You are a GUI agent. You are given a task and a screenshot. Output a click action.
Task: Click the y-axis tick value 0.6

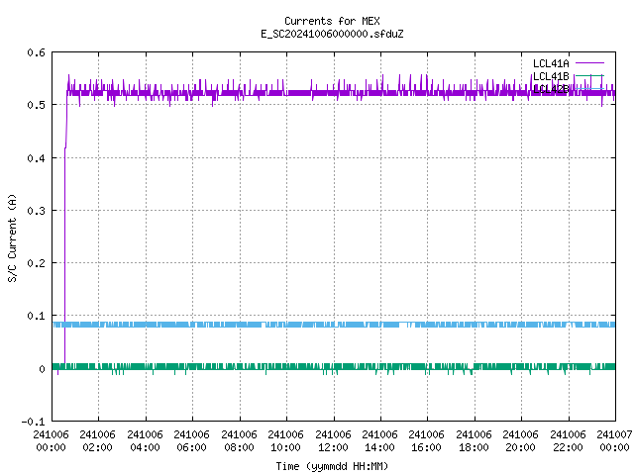click(37, 52)
